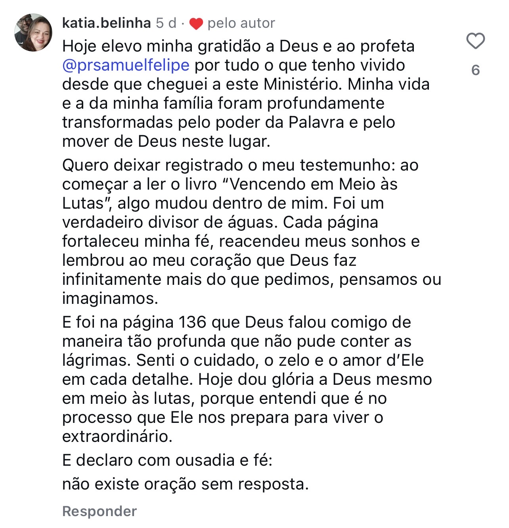Click the word 'imaginamos.' in the comment
The height and width of the screenshot is (528, 509).
[110, 298]
